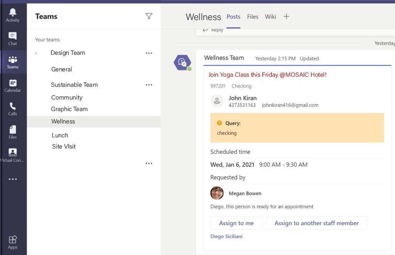This screenshot has width=395, height=255.
Task: Click the orange Query box
Action: [297, 128]
